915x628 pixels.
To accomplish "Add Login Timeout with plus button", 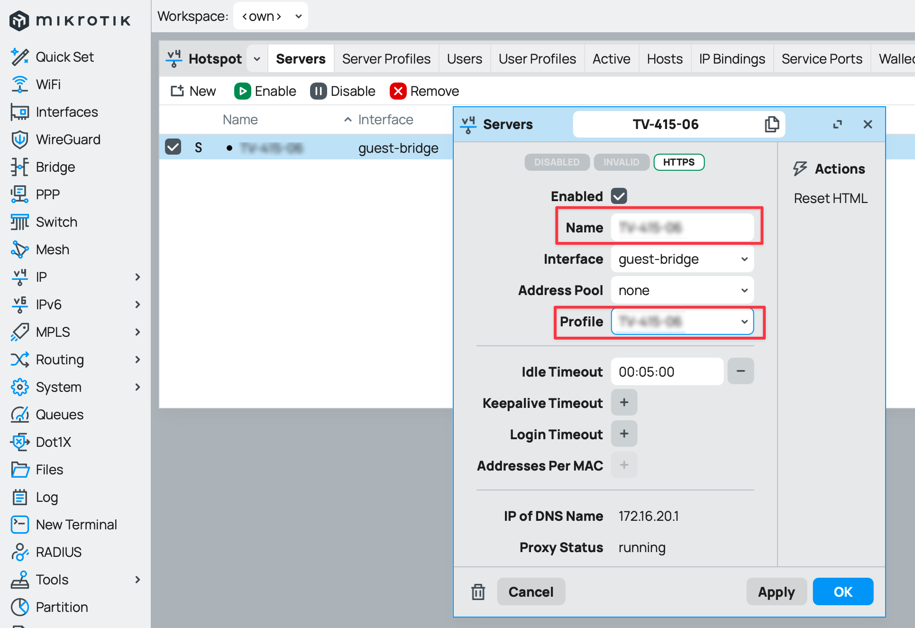I will (624, 434).
